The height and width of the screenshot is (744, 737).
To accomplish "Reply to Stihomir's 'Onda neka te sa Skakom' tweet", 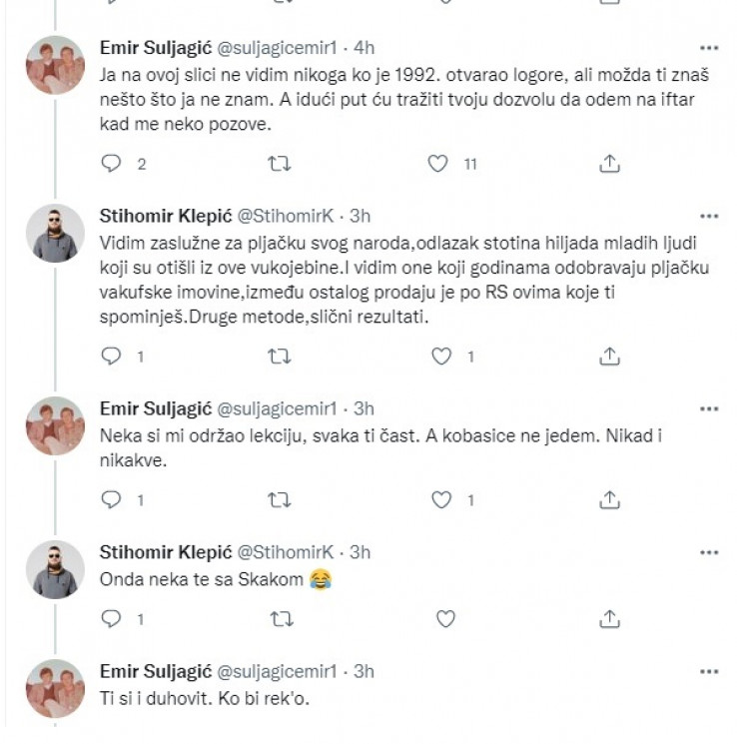I will 112,619.
